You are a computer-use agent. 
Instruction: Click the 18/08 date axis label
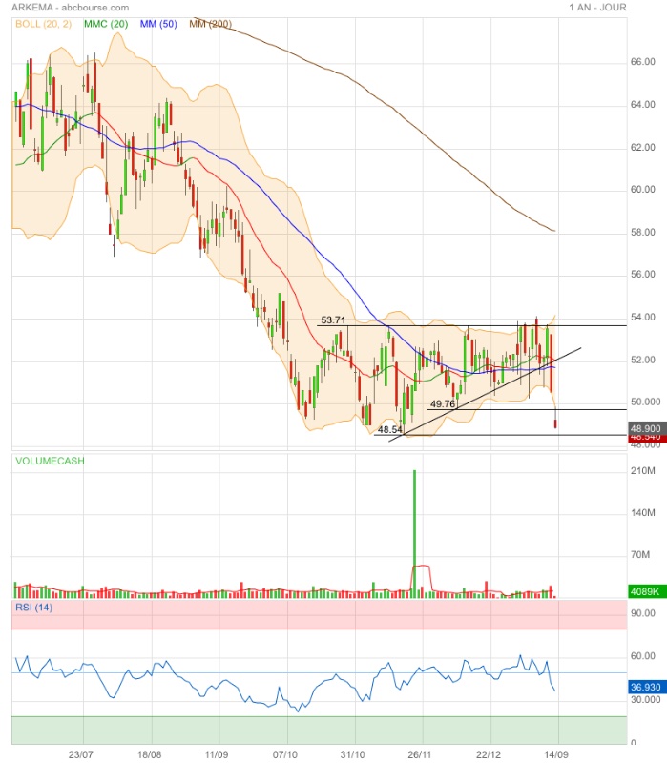coord(150,754)
